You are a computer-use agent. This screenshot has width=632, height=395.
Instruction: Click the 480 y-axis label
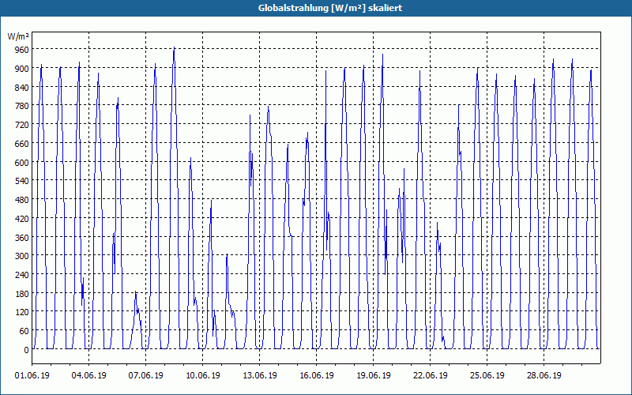pos(22,200)
